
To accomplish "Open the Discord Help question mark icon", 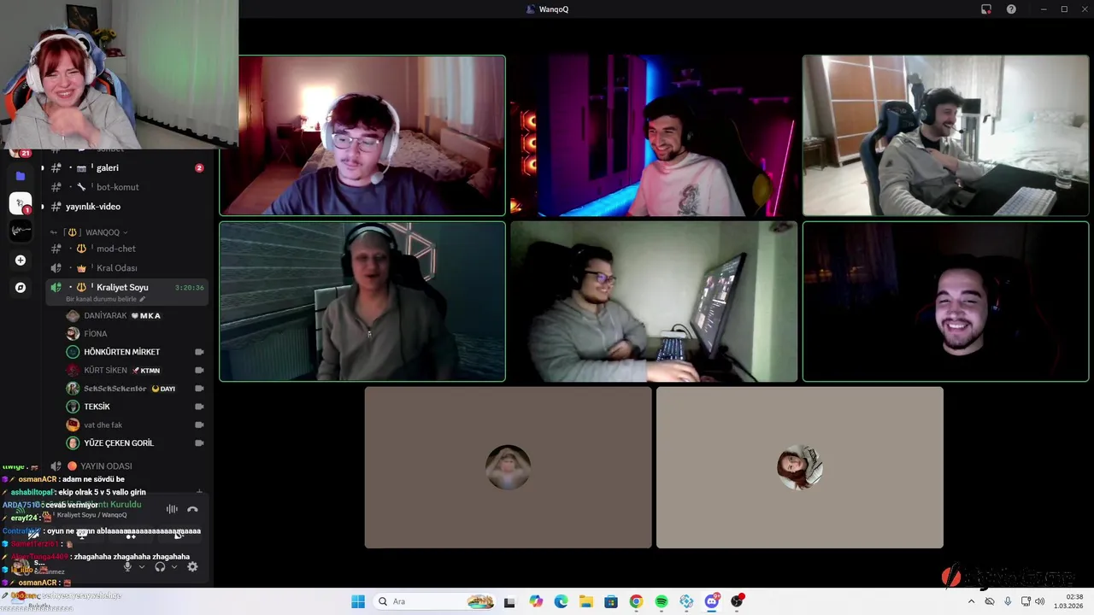I will (1011, 9).
